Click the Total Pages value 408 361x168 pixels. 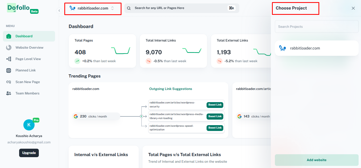point(80,52)
